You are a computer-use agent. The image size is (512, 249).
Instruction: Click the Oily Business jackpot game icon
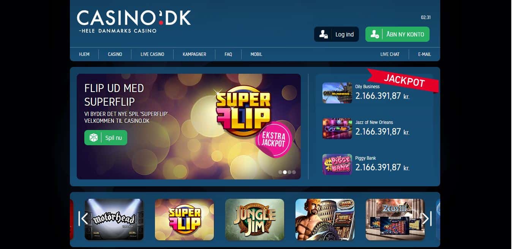point(337,93)
